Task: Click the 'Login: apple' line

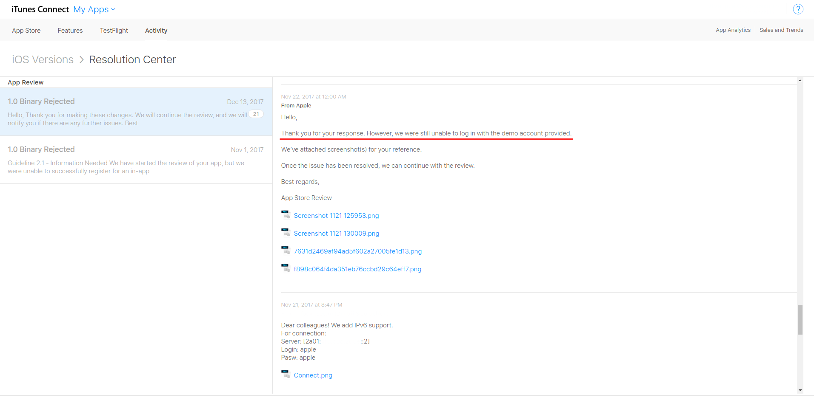Action: point(298,349)
